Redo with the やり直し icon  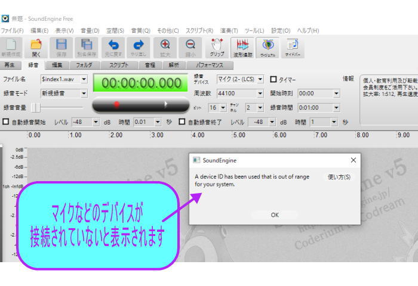tap(139, 47)
